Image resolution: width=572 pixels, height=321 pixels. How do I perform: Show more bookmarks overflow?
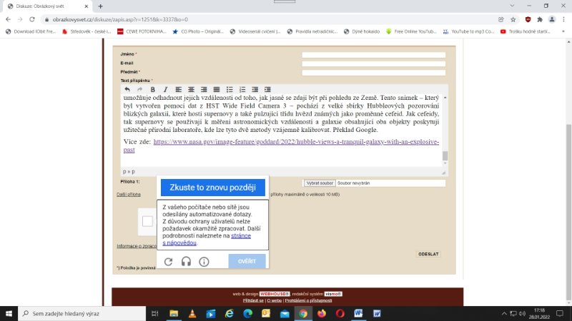point(563,31)
